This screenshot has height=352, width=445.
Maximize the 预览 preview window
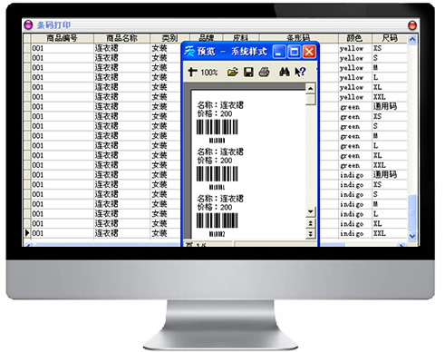[294, 52]
